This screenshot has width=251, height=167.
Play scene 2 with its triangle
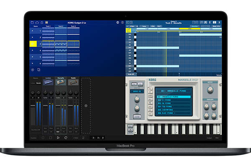coord(33,38)
